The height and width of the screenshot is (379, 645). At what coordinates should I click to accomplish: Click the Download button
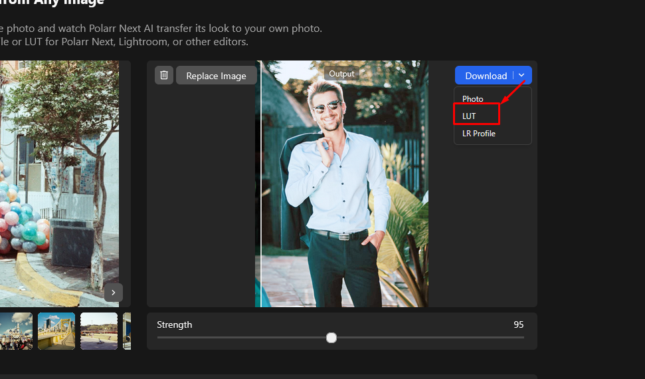click(x=486, y=76)
